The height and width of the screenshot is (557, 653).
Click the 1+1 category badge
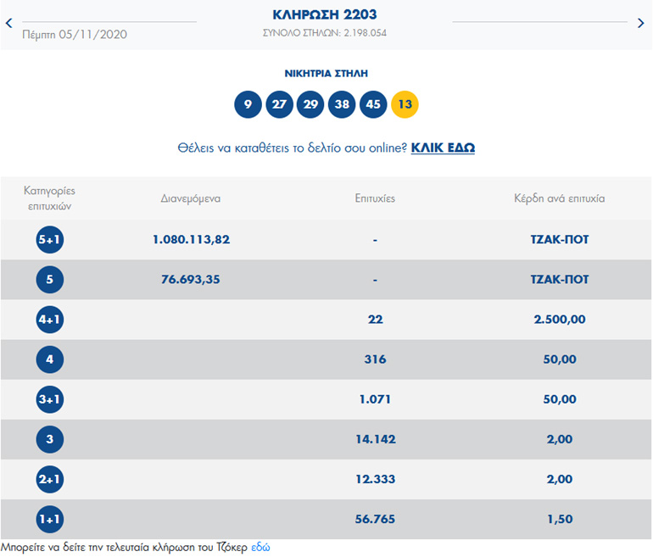pyautogui.click(x=50, y=520)
